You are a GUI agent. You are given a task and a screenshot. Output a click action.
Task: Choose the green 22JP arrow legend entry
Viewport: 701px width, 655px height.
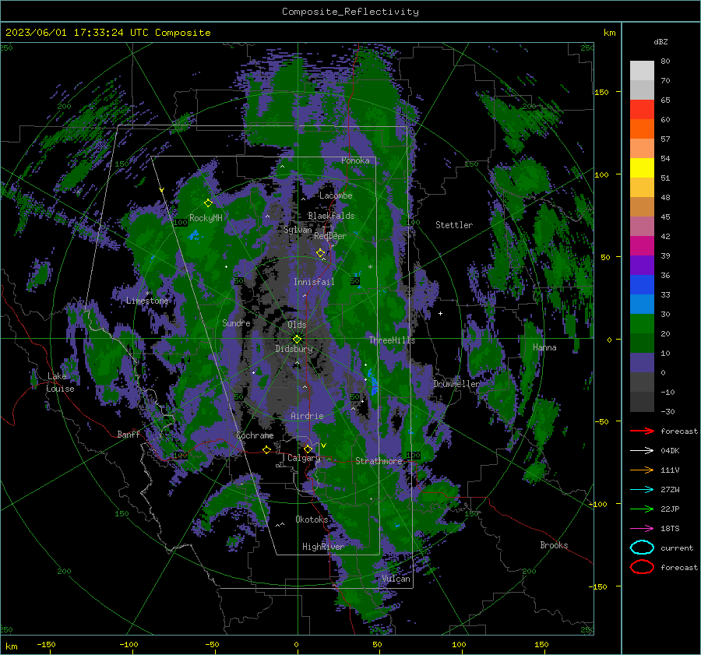pos(642,509)
